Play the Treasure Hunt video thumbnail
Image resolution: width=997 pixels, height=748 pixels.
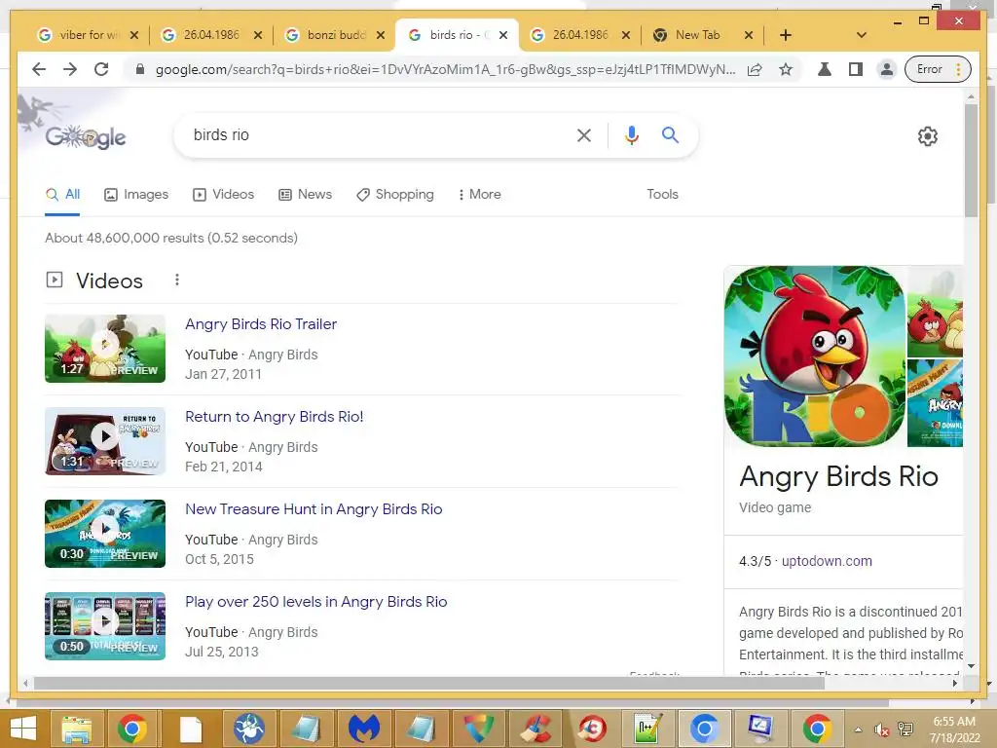(105, 534)
